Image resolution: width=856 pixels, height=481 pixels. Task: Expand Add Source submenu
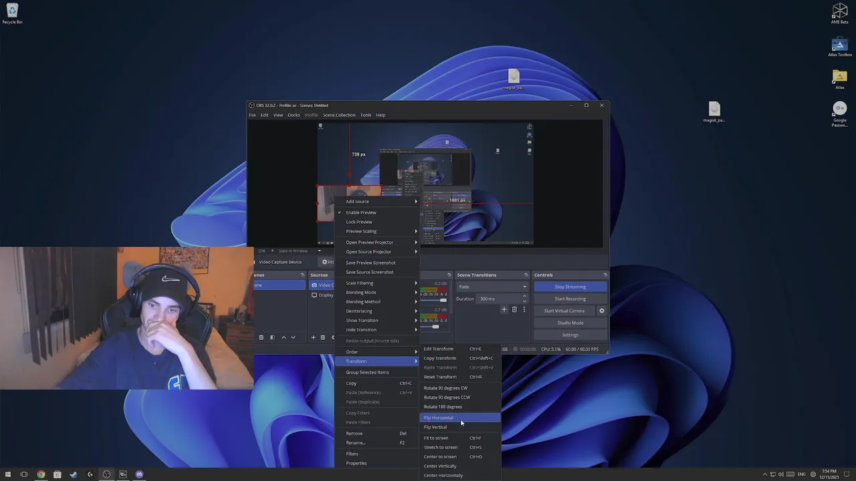pyautogui.click(x=377, y=201)
